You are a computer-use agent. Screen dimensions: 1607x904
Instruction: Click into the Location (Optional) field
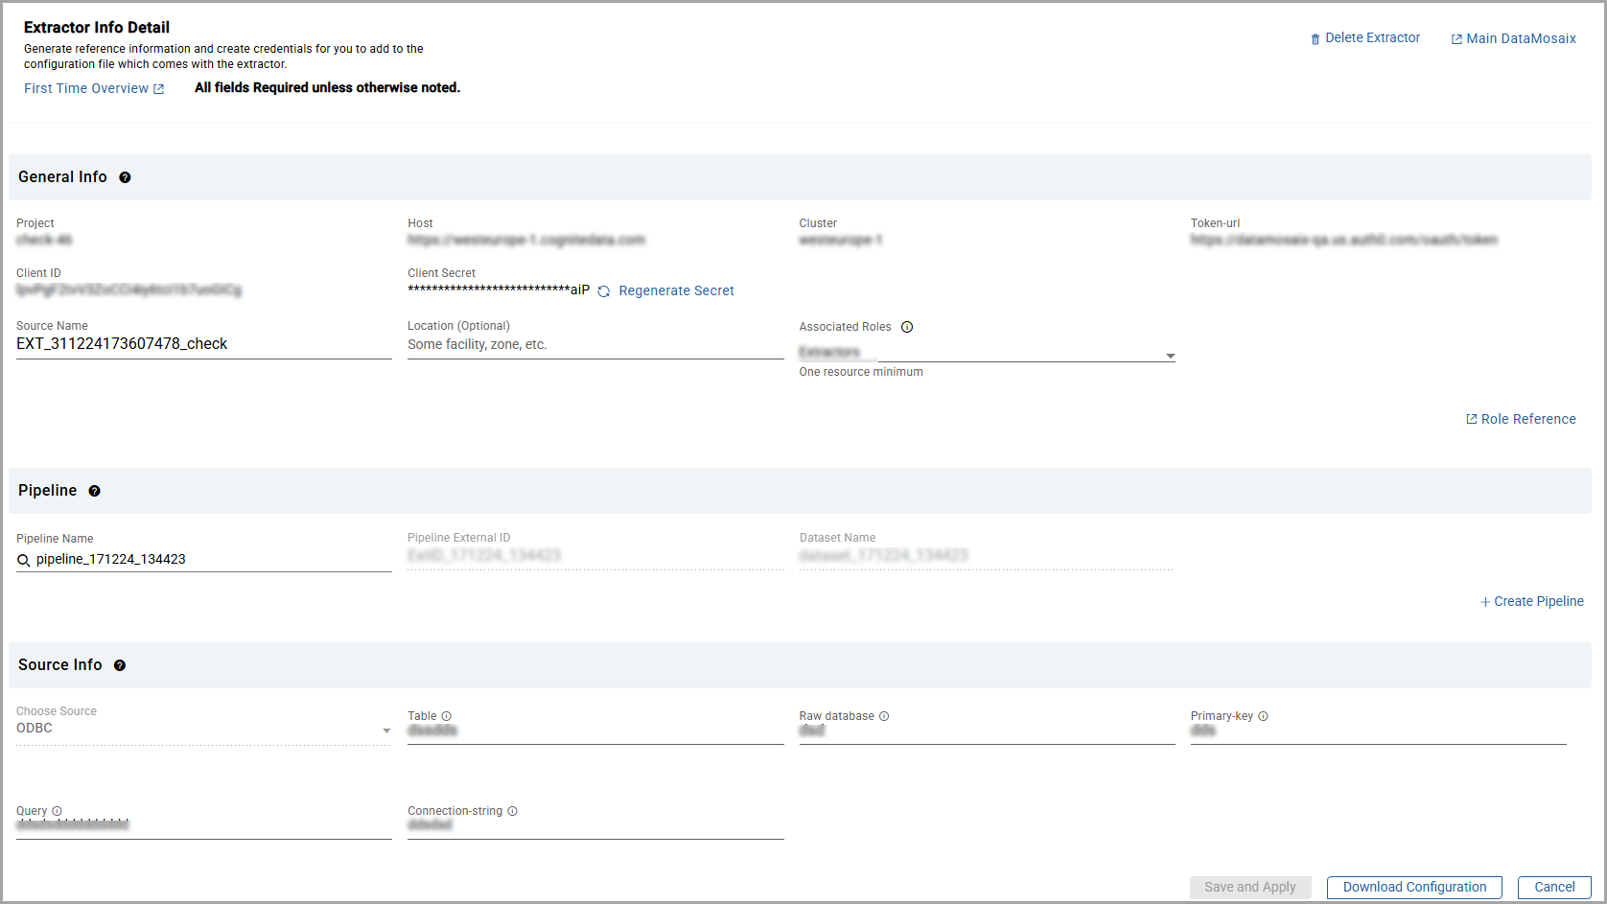coord(594,345)
